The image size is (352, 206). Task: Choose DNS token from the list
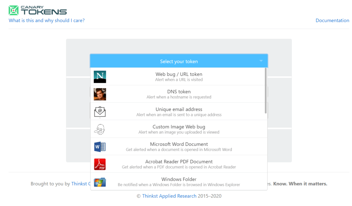click(179, 94)
